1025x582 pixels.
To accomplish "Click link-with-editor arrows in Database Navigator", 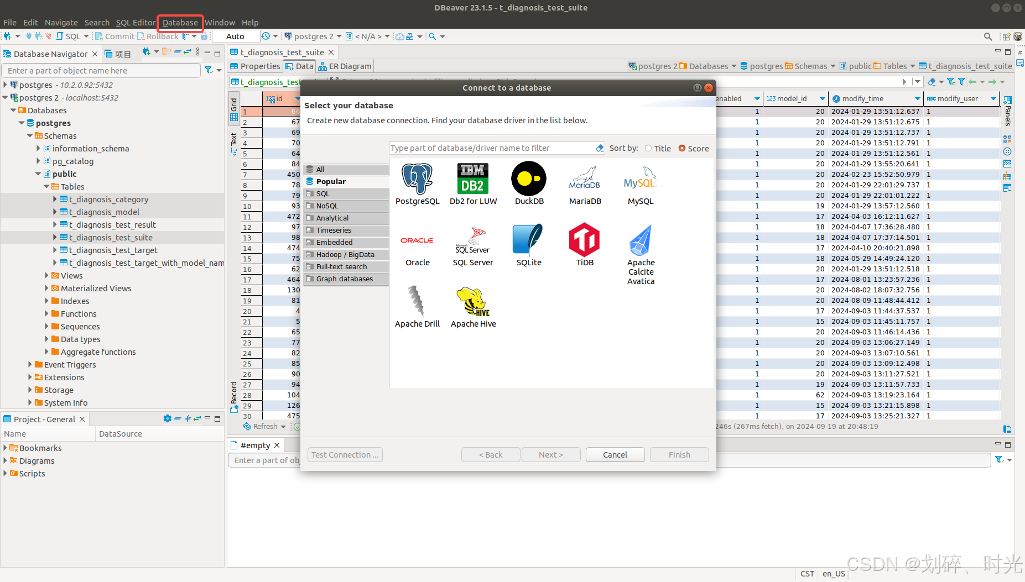I will [x=188, y=52].
